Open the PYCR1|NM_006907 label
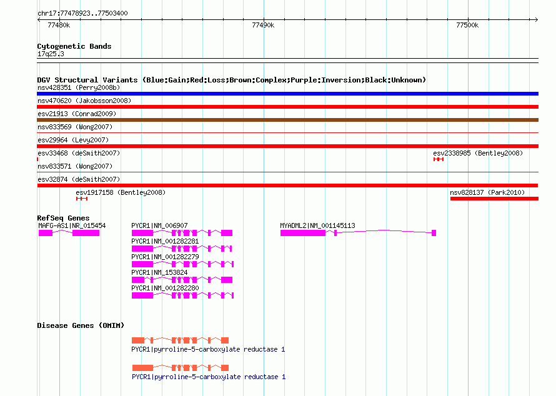Screen dimensions: 556x396 click(x=159, y=226)
